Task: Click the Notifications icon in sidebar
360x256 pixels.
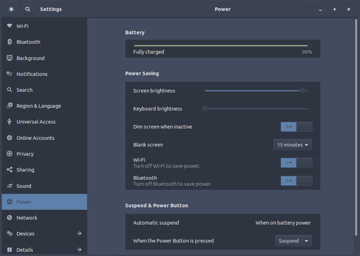Action: (10, 74)
